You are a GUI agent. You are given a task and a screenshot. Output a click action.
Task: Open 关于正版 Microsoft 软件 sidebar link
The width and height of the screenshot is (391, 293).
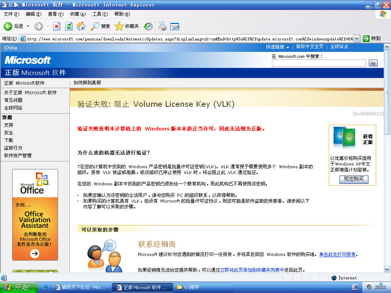[x=30, y=92]
